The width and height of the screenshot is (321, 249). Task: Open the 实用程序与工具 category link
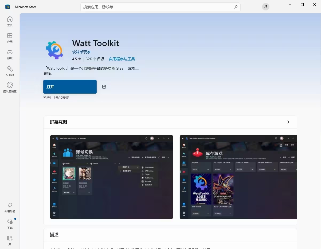(122, 59)
